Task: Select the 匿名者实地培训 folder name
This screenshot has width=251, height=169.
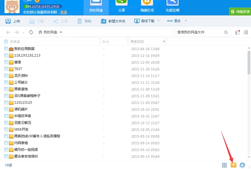Action: pyautogui.click(x=26, y=156)
